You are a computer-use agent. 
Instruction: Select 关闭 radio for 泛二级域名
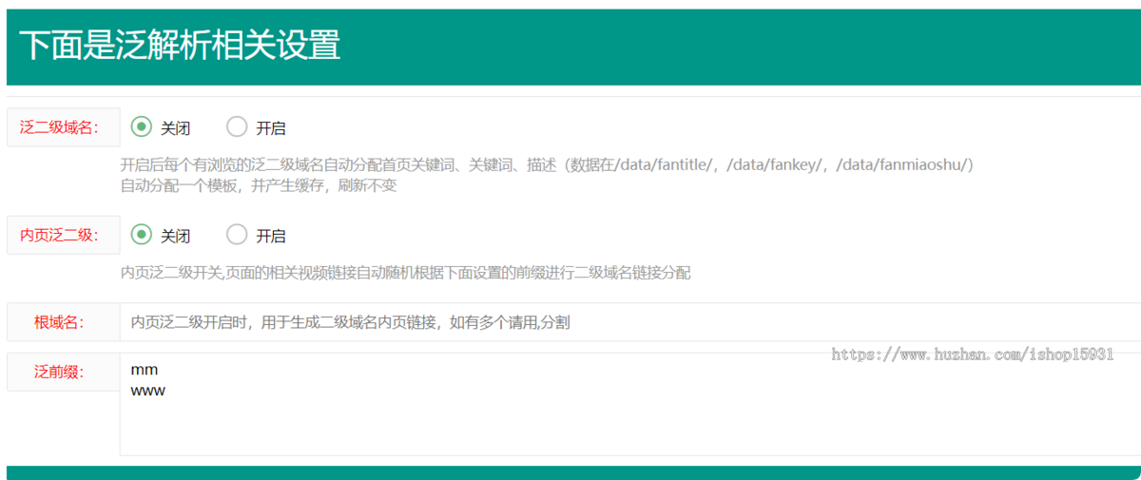pyautogui.click(x=141, y=127)
